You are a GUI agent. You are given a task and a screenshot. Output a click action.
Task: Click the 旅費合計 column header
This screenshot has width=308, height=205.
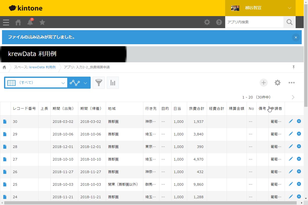[197, 109]
